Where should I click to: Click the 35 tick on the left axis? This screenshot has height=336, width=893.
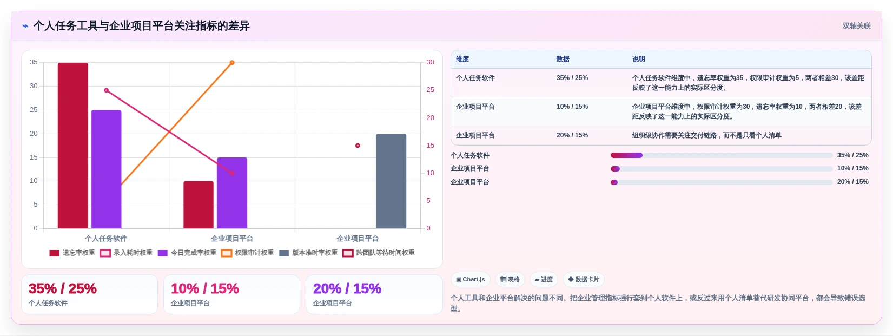(34, 62)
